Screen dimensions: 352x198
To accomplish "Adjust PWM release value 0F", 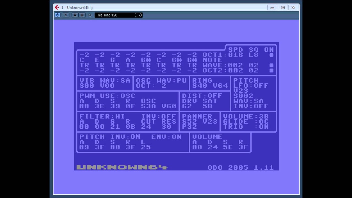I will tap(130, 106).
